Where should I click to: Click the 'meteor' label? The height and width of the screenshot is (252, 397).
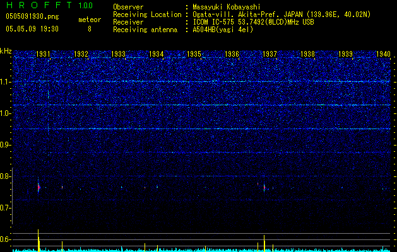coord(90,20)
